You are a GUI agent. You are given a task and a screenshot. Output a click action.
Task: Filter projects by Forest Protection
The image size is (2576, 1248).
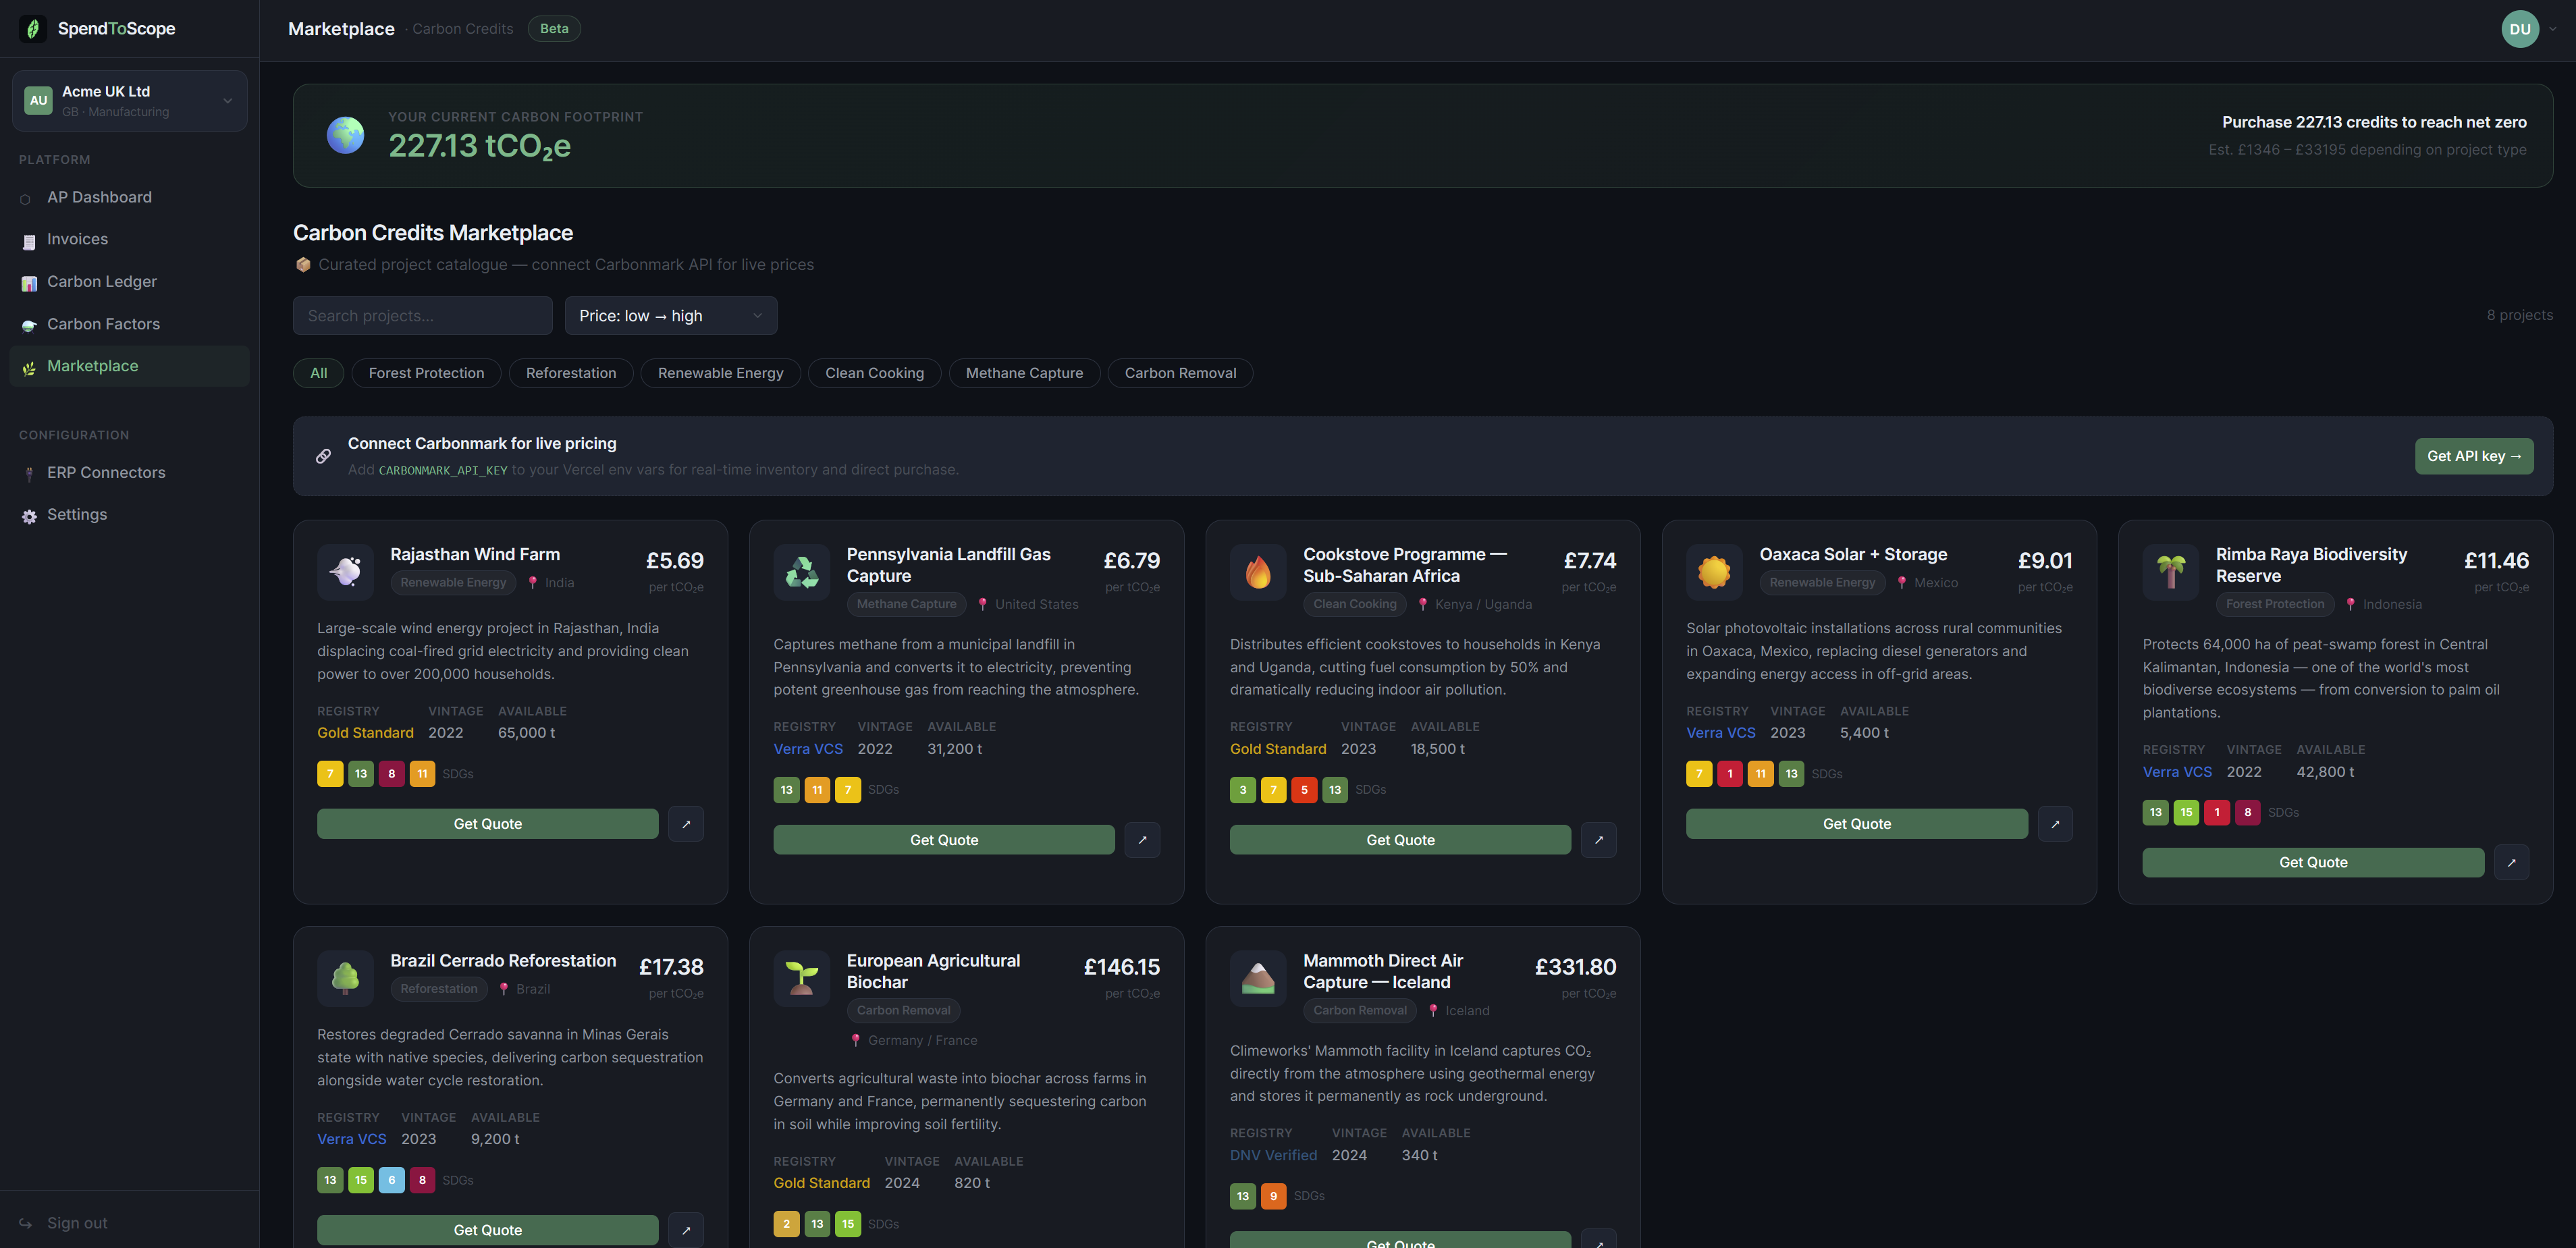(x=426, y=373)
